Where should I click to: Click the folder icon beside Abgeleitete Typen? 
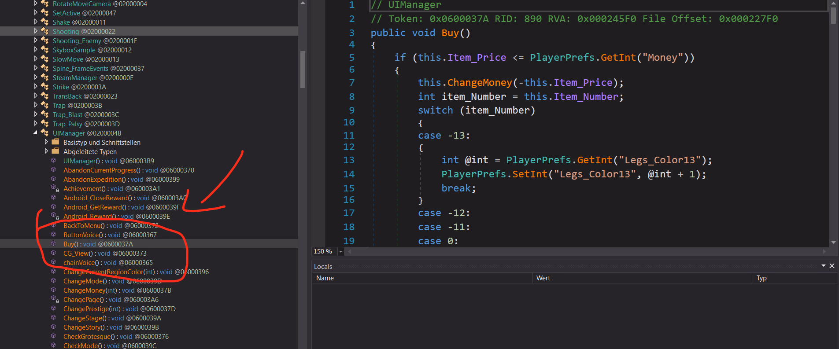click(55, 151)
